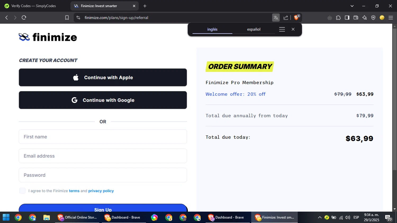This screenshot has width=397, height=223.
Task: Click the Finimize logo
Action: point(48,37)
